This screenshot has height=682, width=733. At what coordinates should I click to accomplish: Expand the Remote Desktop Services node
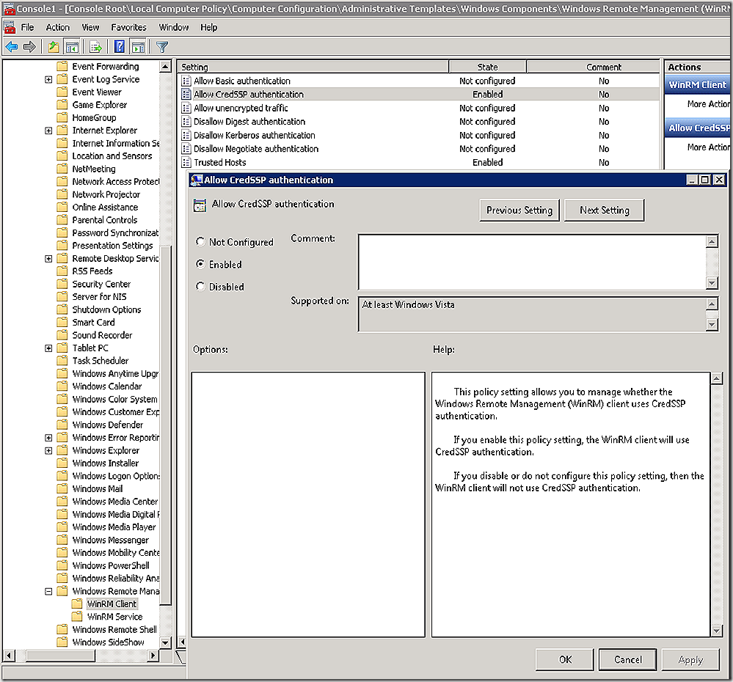click(48, 259)
